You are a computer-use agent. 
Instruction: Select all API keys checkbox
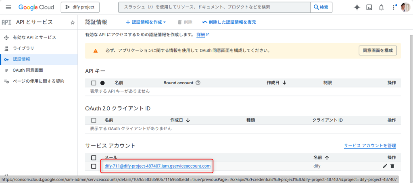[94, 83]
